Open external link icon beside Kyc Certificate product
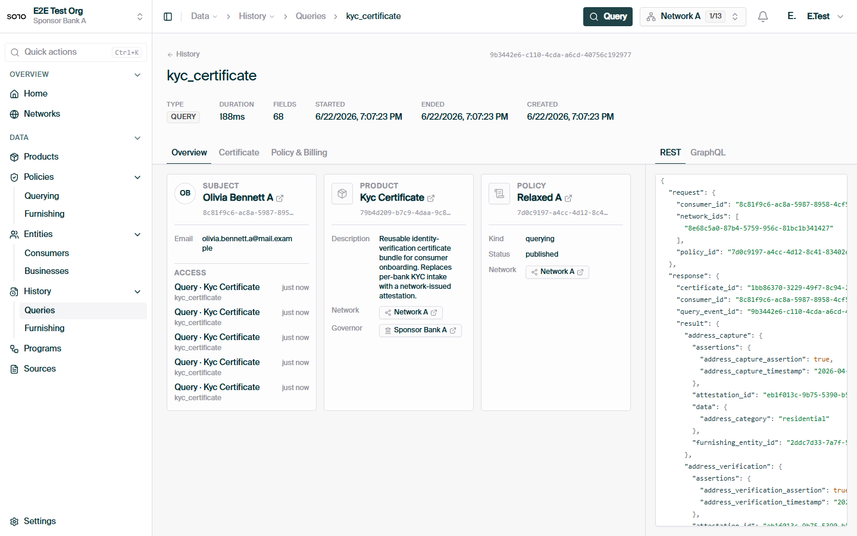The height and width of the screenshot is (536, 857). [431, 198]
